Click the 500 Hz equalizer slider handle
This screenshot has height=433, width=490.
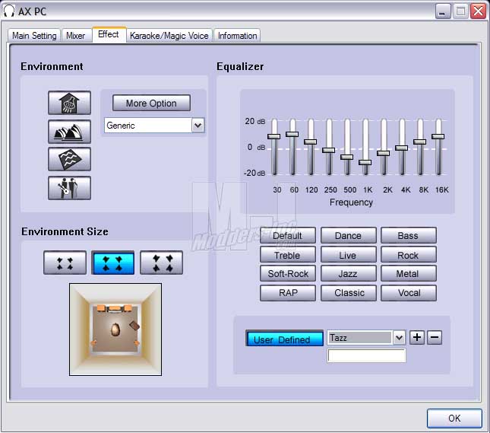(x=347, y=157)
